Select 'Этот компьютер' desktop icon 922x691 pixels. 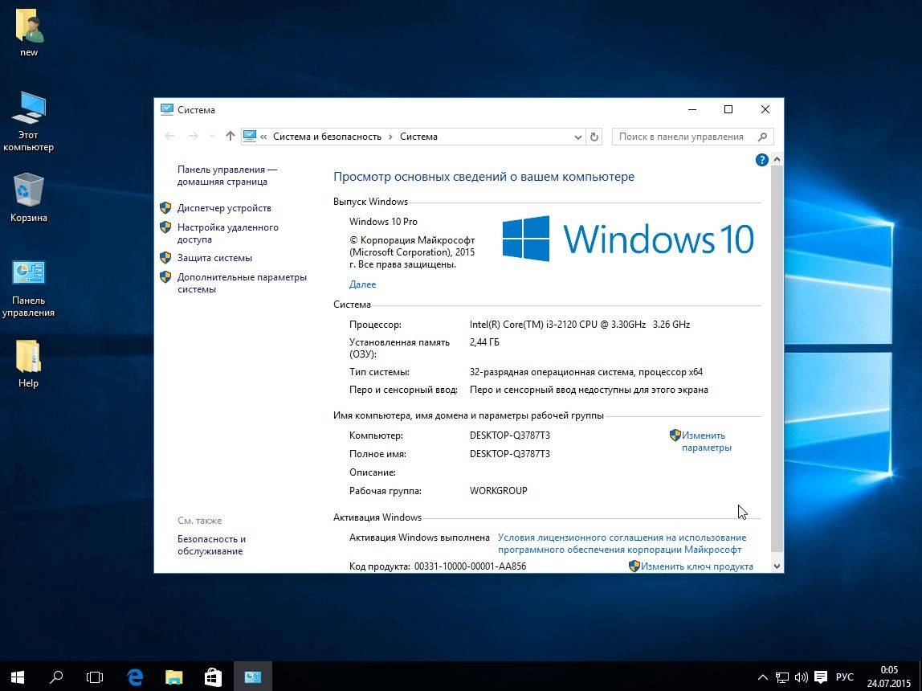(28, 122)
